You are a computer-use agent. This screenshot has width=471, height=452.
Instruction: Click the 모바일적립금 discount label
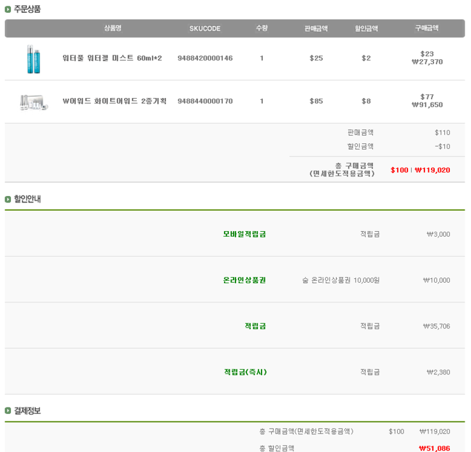(244, 234)
